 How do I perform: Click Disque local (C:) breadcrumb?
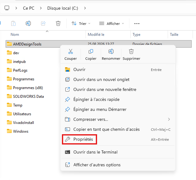[x=63, y=8]
